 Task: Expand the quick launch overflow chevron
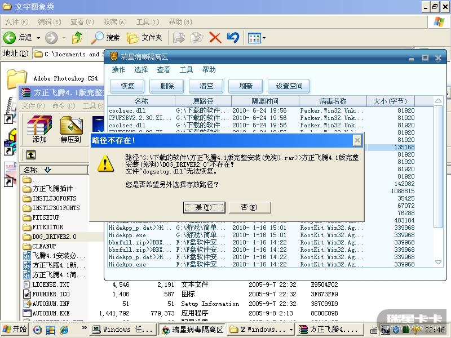pyautogui.click(x=84, y=327)
